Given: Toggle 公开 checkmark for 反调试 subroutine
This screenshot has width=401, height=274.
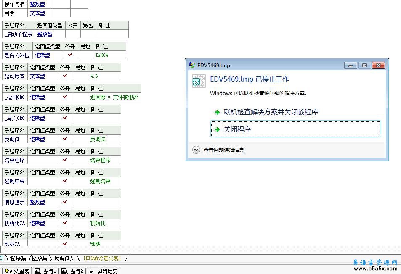Looking at the screenshot, I should coord(65,139).
